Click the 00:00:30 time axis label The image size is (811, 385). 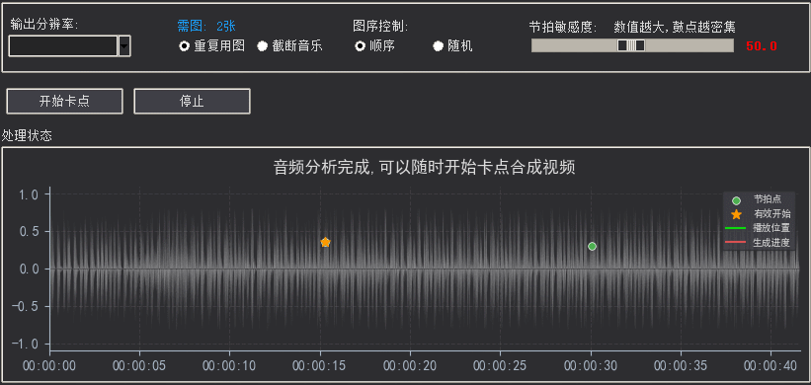coord(591,366)
